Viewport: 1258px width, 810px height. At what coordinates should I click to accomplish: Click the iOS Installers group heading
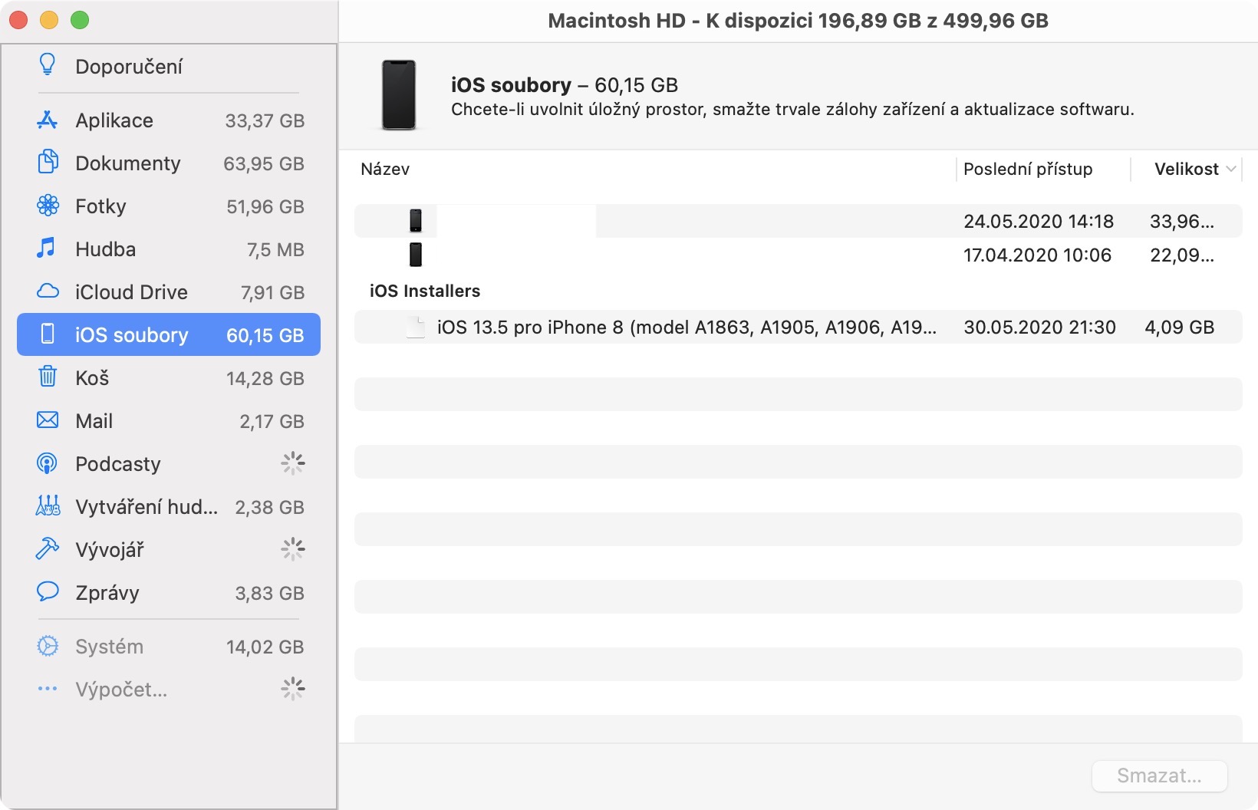(x=425, y=291)
